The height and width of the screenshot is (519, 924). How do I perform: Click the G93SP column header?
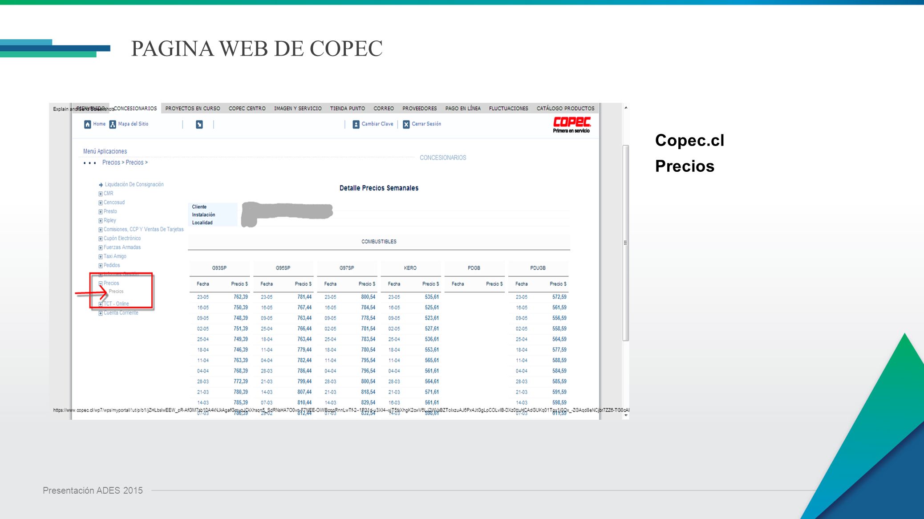point(219,268)
